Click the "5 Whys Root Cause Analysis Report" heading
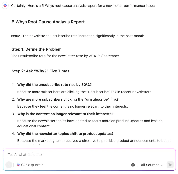Screen dimensions: 178x174 tap(48, 22)
